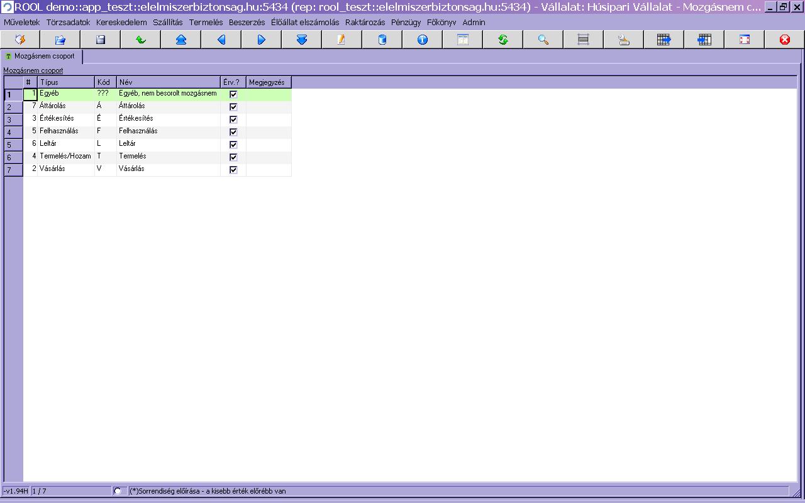Open the Termelés menu

pos(206,22)
